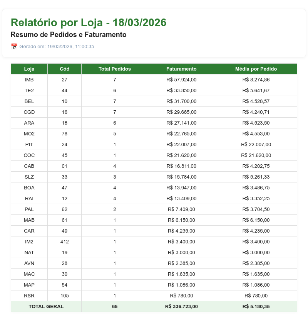The height and width of the screenshot is (319, 308).
Task: Select the RSR store cell
Action: tap(29, 295)
